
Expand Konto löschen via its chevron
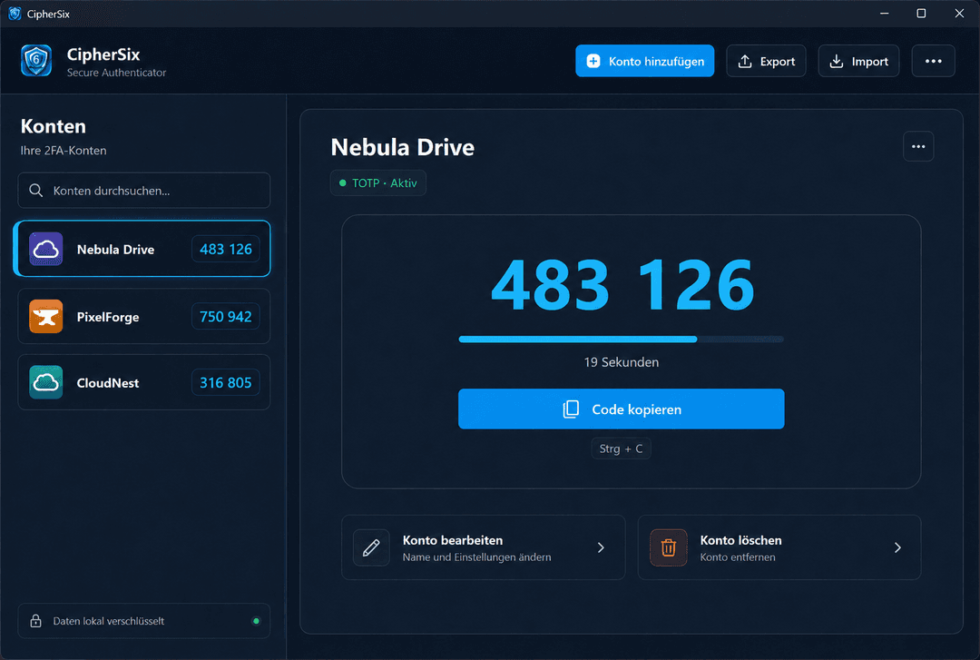click(x=897, y=547)
